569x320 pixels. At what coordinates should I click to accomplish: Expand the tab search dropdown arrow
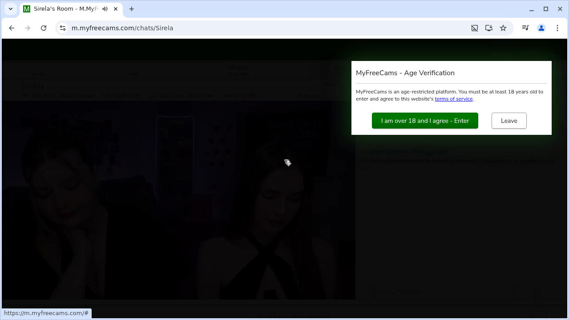pos(11,9)
